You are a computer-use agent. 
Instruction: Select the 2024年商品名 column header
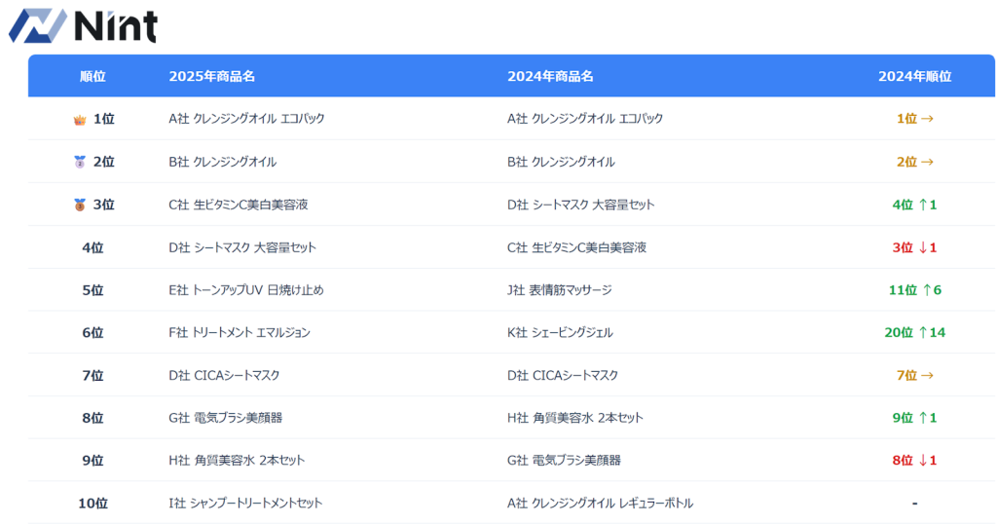[550, 76]
